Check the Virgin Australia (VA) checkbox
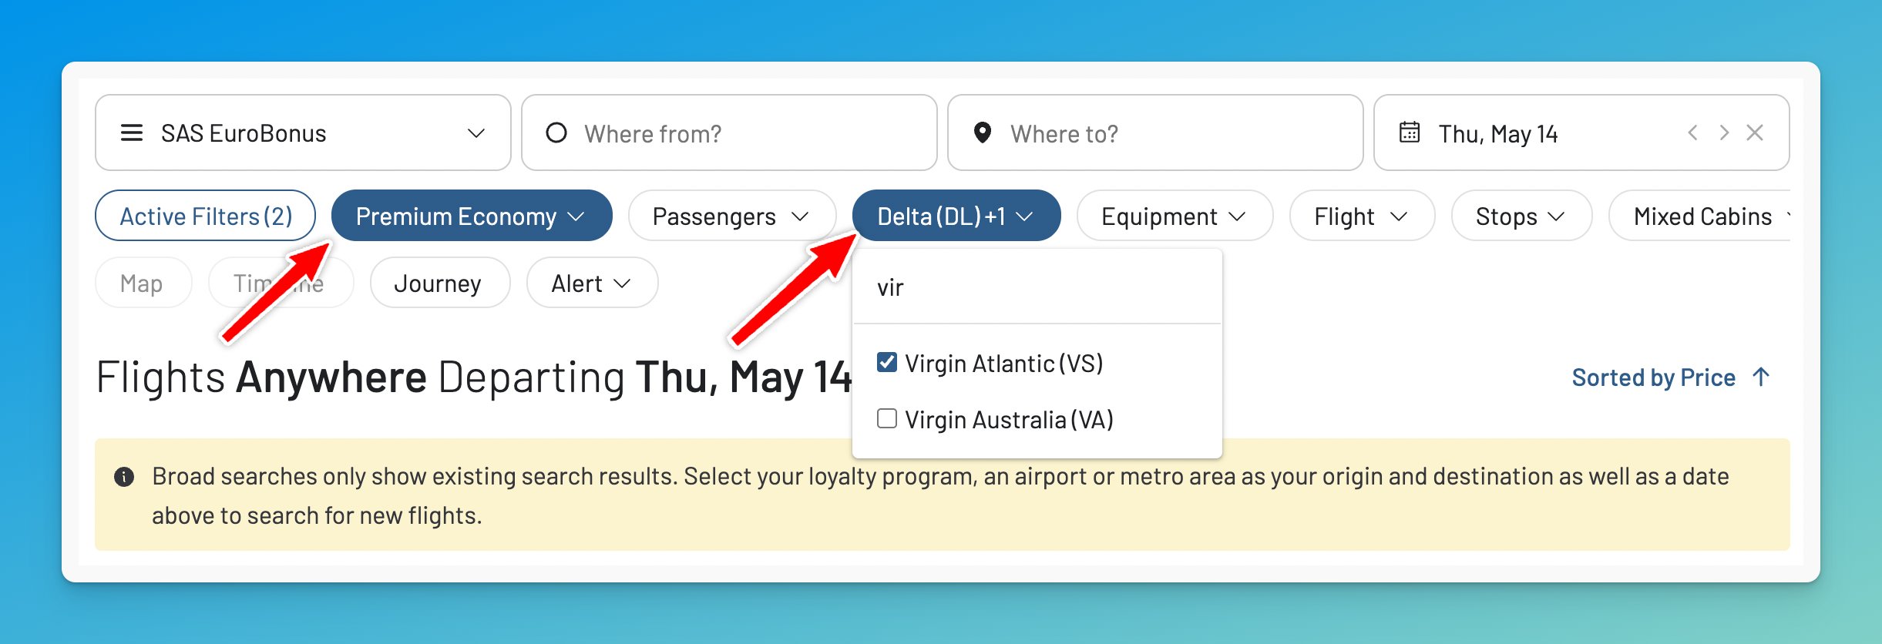The width and height of the screenshot is (1882, 644). pyautogui.click(x=886, y=418)
